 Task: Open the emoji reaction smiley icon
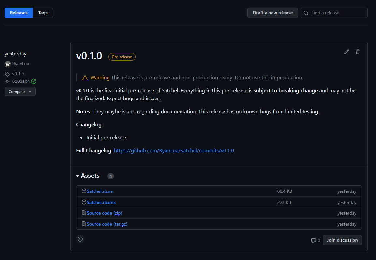pyautogui.click(x=80, y=239)
